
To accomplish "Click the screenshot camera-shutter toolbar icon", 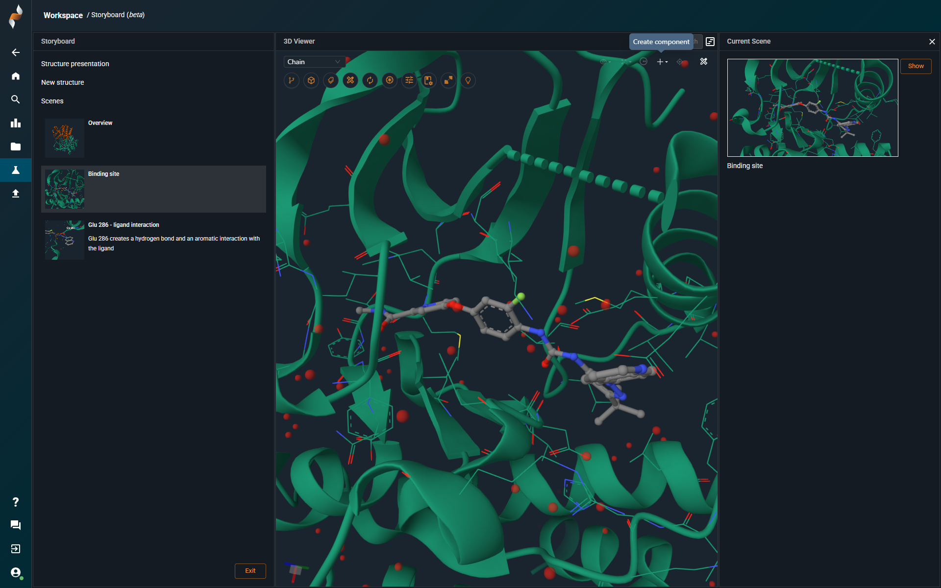I will pos(390,80).
